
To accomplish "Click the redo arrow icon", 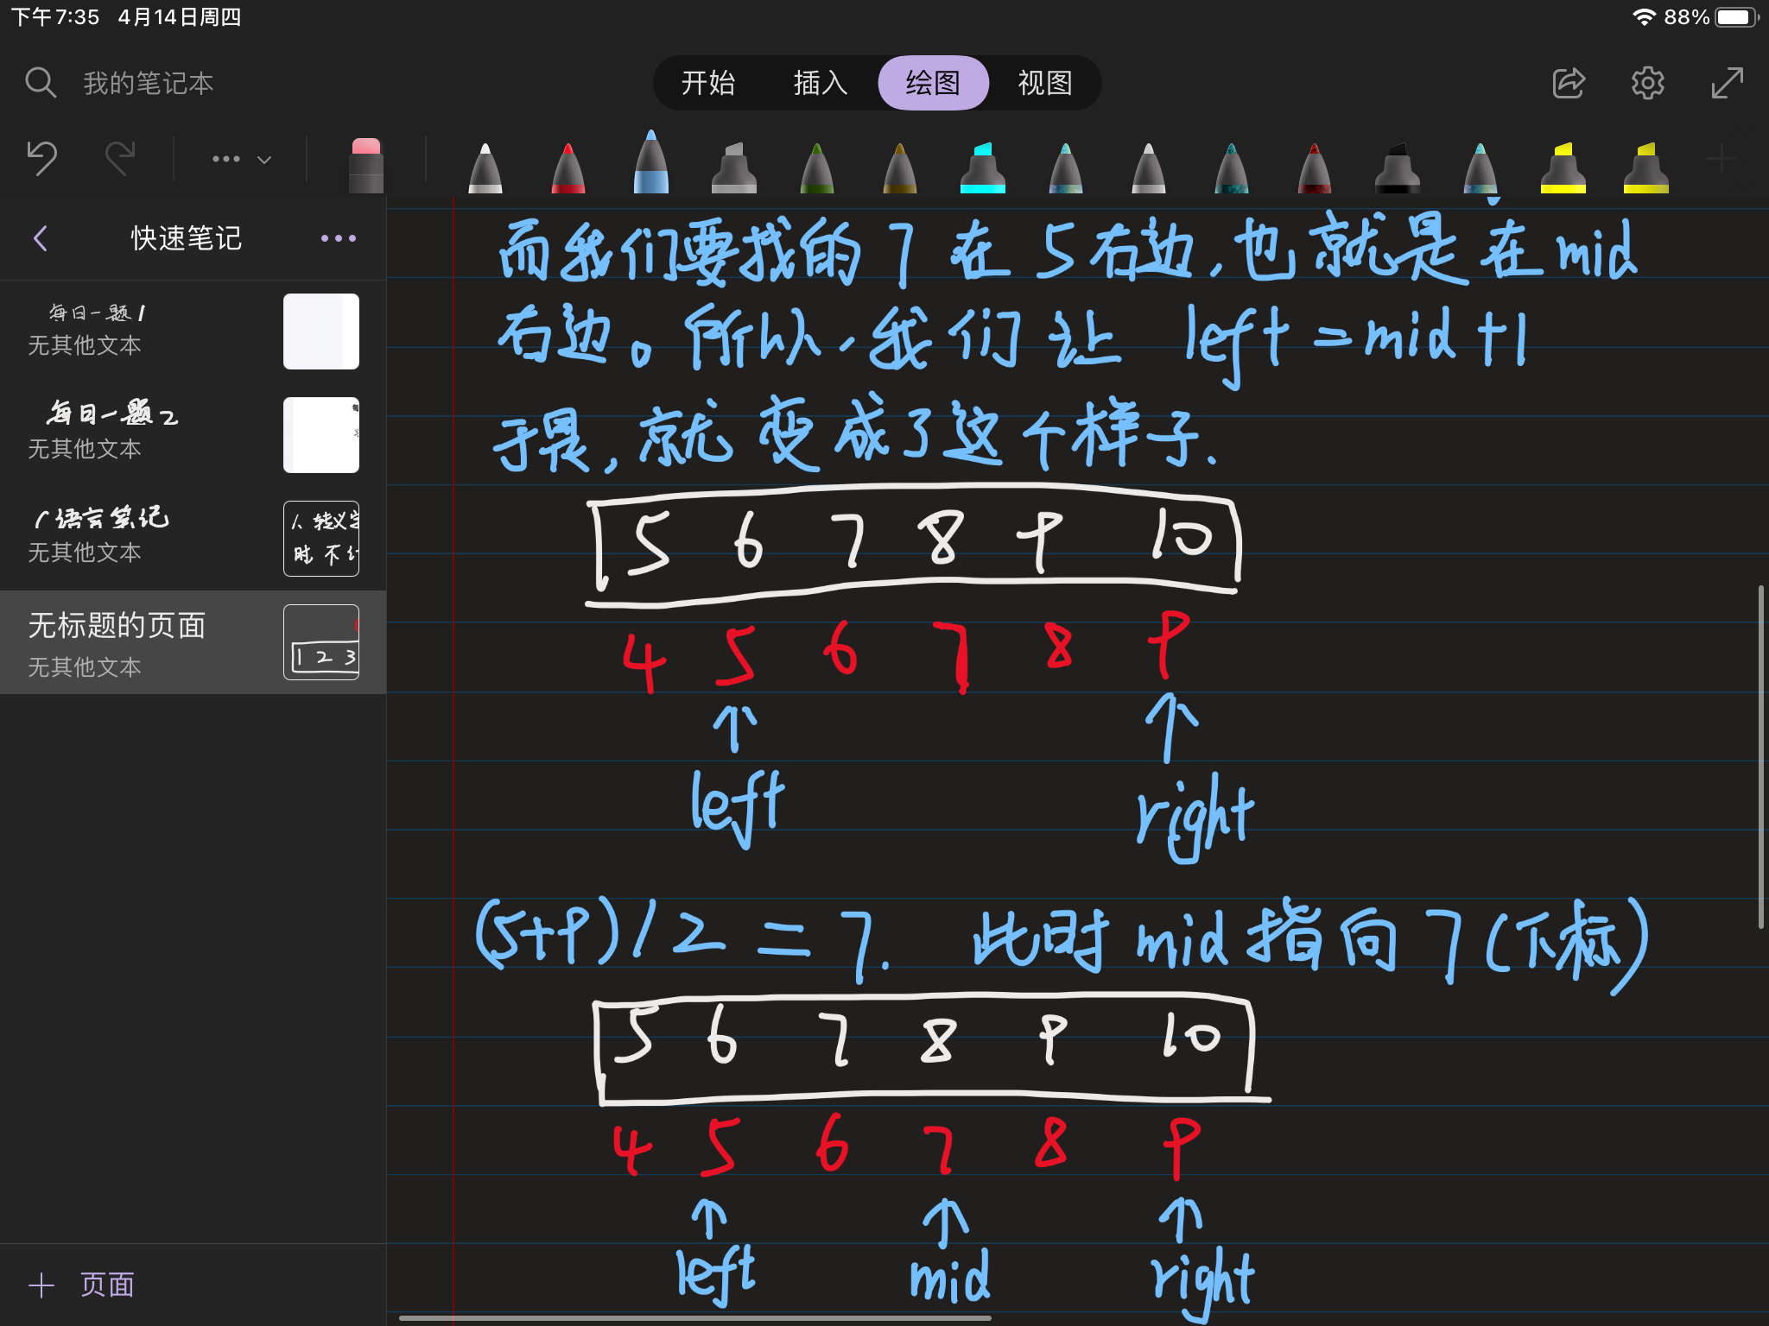I will [120, 158].
